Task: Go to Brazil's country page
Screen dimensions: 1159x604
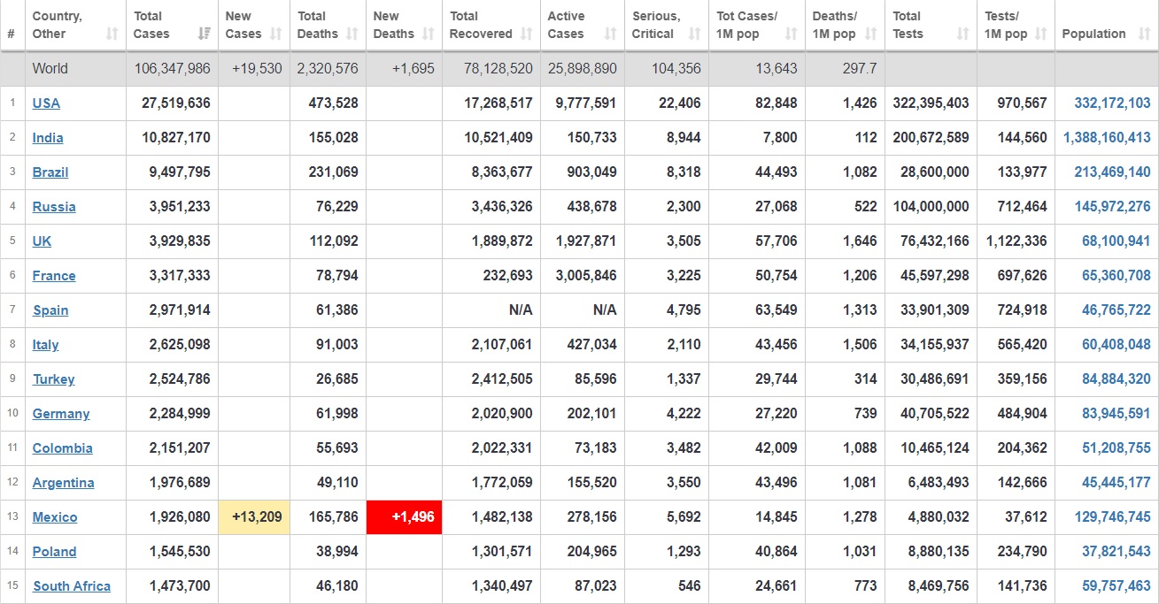Action: click(50, 172)
